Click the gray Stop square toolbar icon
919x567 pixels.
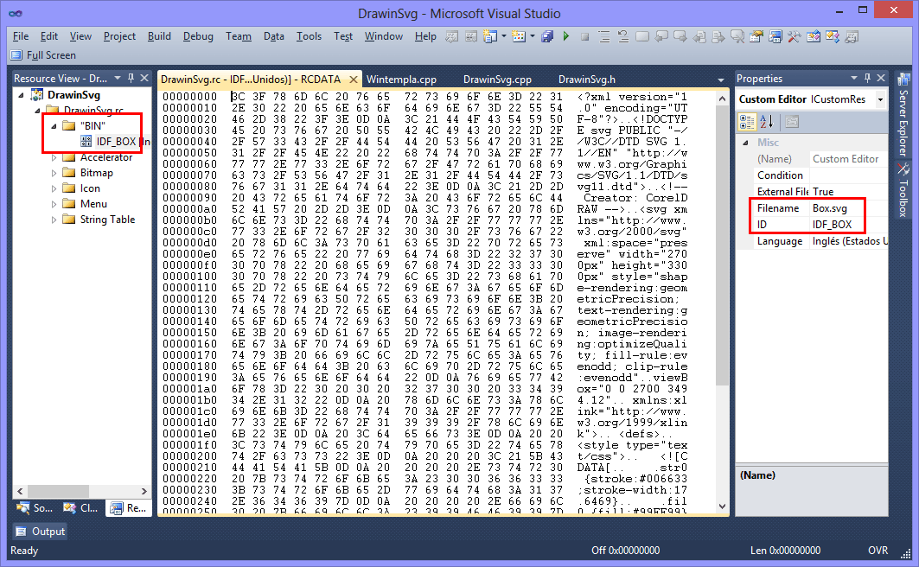coord(584,37)
